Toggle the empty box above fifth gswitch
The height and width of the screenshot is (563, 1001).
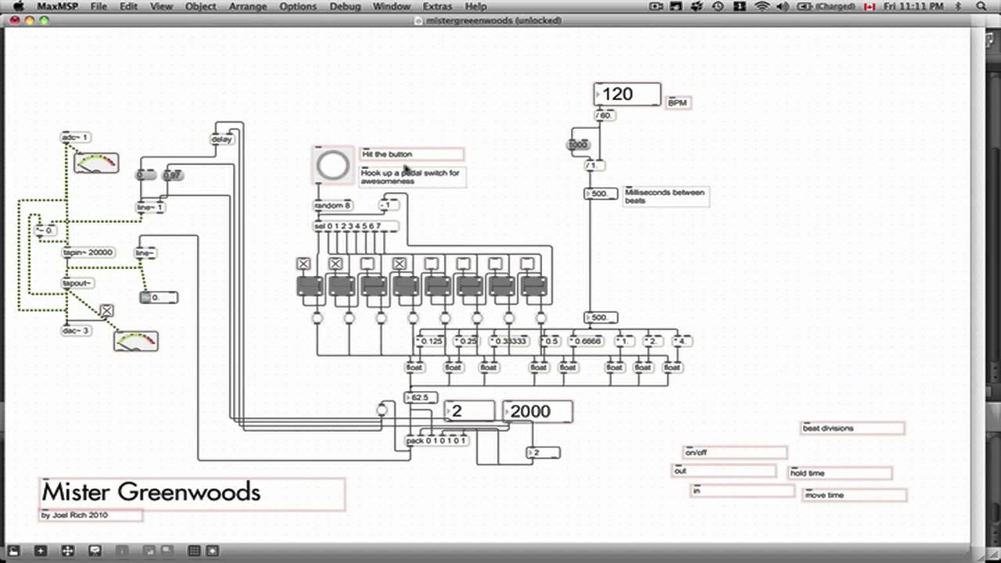[432, 264]
